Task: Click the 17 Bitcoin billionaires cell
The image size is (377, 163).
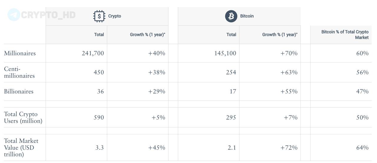Action: (x=233, y=91)
